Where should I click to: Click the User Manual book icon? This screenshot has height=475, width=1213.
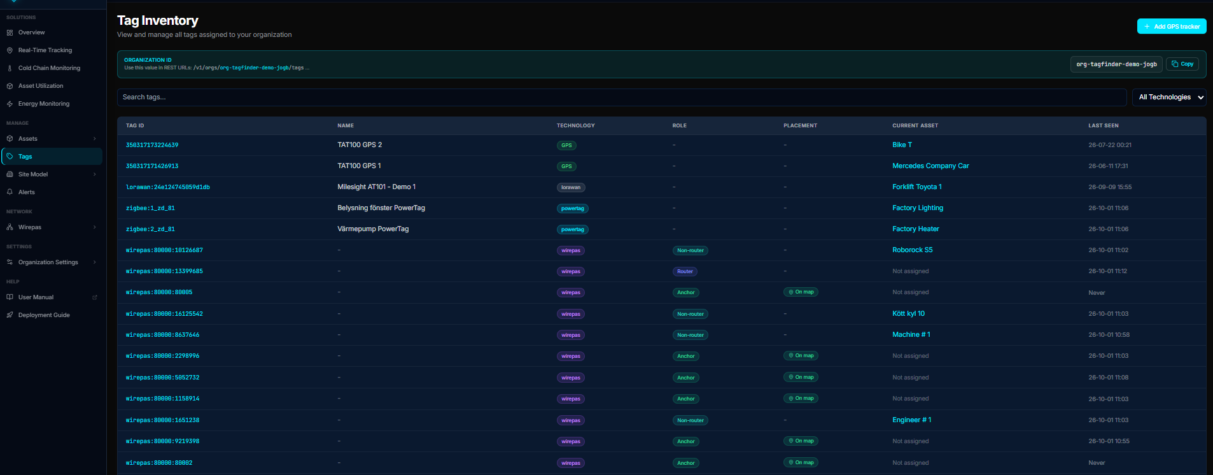[10, 297]
